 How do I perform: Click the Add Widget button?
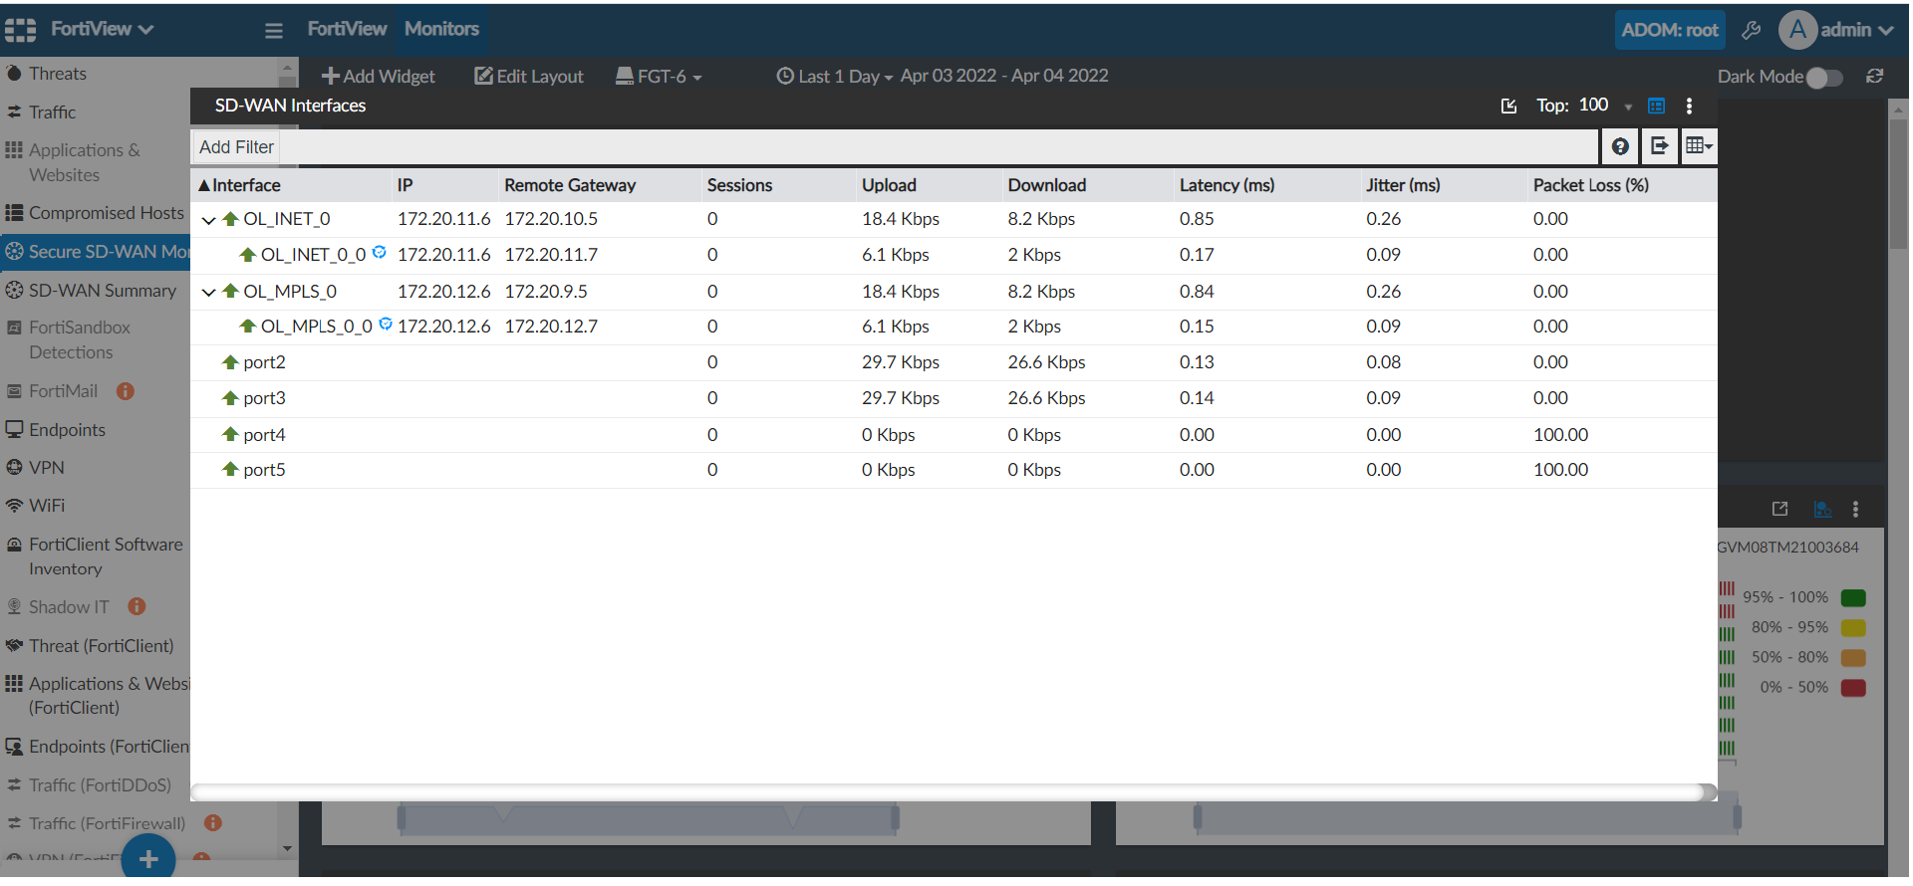click(379, 77)
